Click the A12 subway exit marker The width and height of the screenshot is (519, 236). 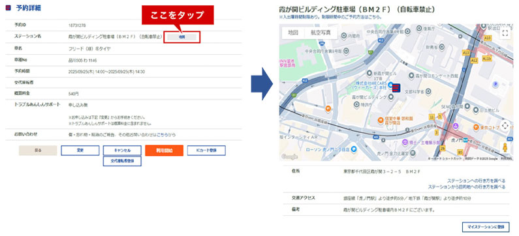tap(474, 60)
